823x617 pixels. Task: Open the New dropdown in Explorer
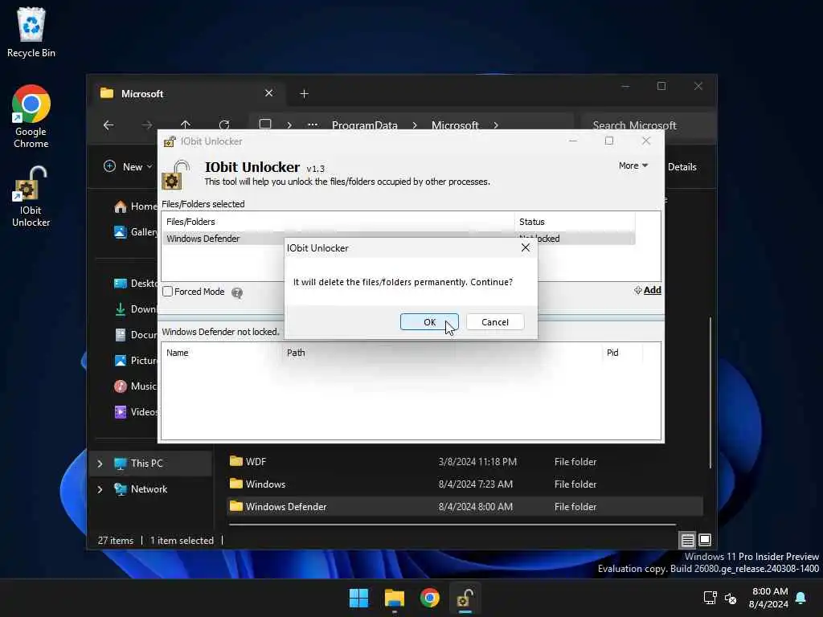click(128, 166)
